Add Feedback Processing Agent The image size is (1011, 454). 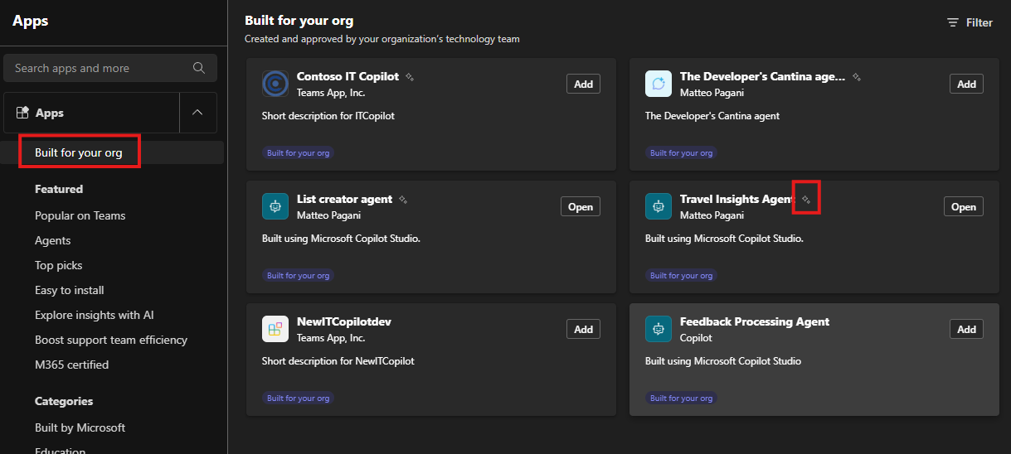tap(967, 329)
